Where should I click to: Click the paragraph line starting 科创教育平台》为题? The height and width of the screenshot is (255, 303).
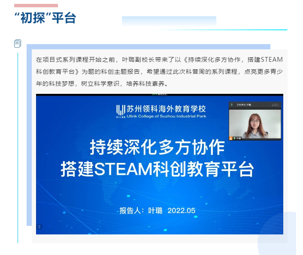coord(159,72)
